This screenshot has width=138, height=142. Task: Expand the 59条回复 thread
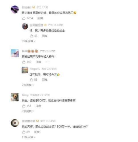(x=29, y=41)
